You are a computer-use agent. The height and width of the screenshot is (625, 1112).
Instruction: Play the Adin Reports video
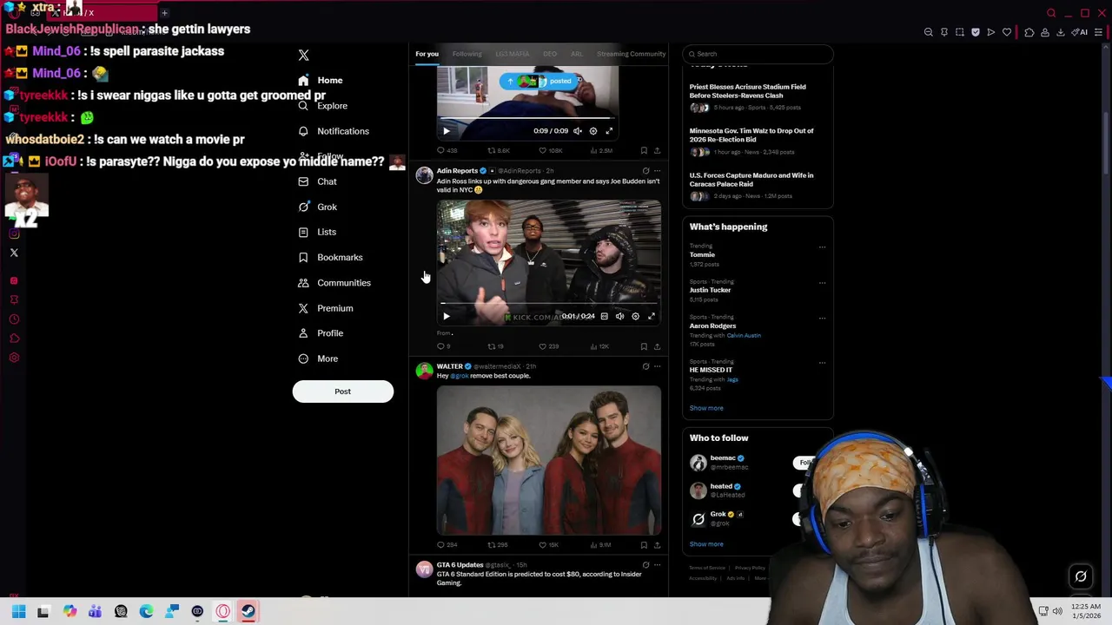[447, 317]
